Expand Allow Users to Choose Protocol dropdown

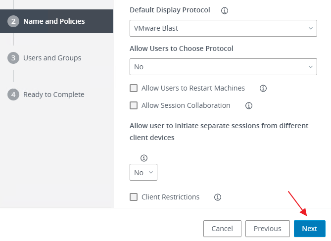point(223,66)
